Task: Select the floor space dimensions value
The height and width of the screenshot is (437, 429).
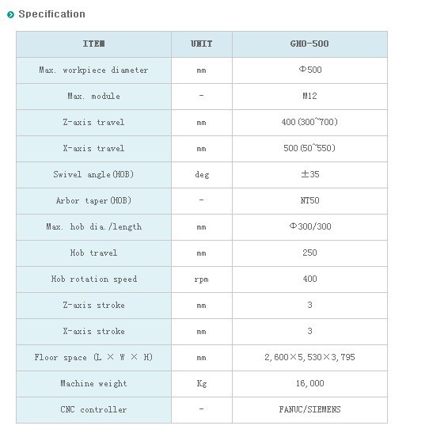Action: pyautogui.click(x=309, y=357)
